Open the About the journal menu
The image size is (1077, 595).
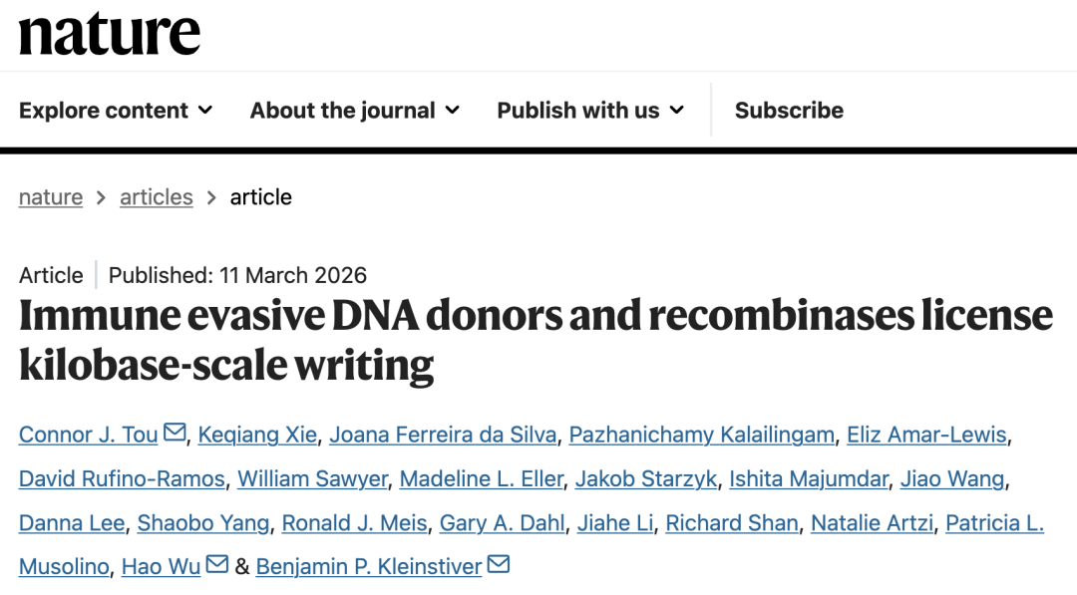coord(354,111)
